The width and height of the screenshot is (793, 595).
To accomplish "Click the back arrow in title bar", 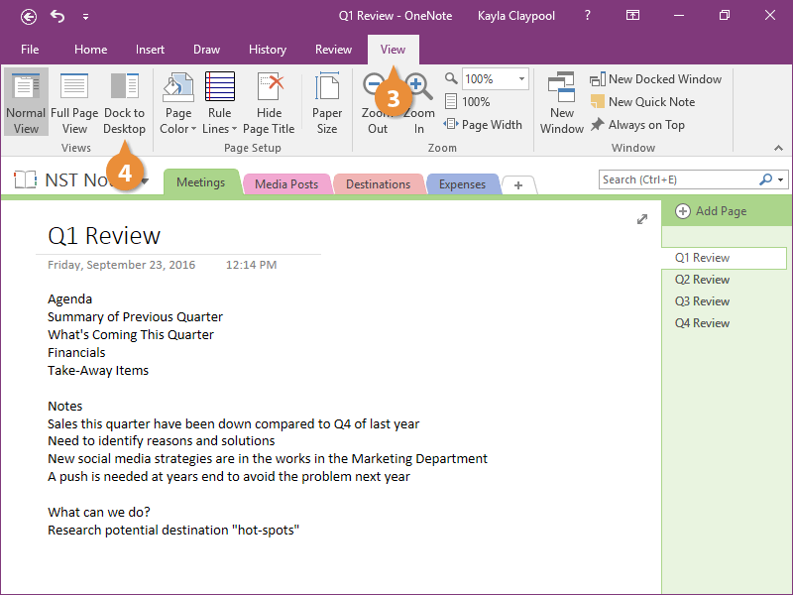I will click(29, 16).
